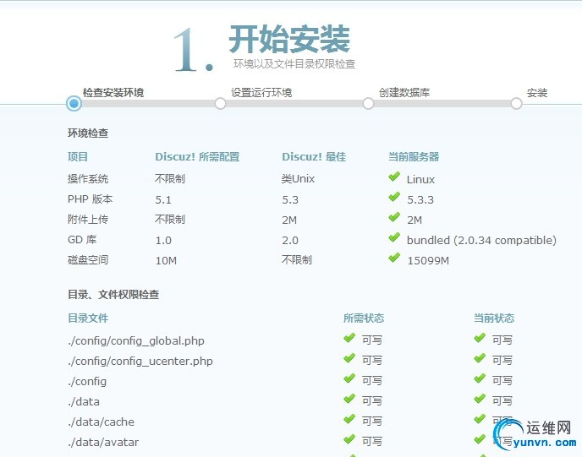Click the 环境检查 section title

[x=88, y=133]
